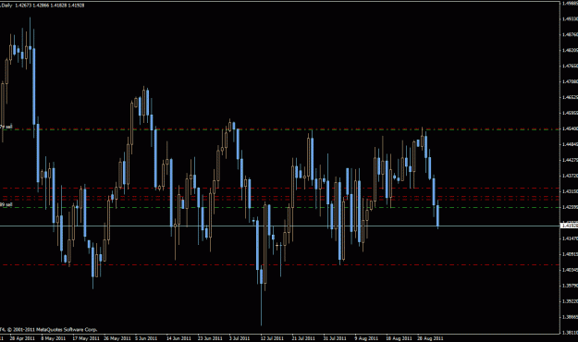Click the '21 Jul 2011' date label

[303, 338]
